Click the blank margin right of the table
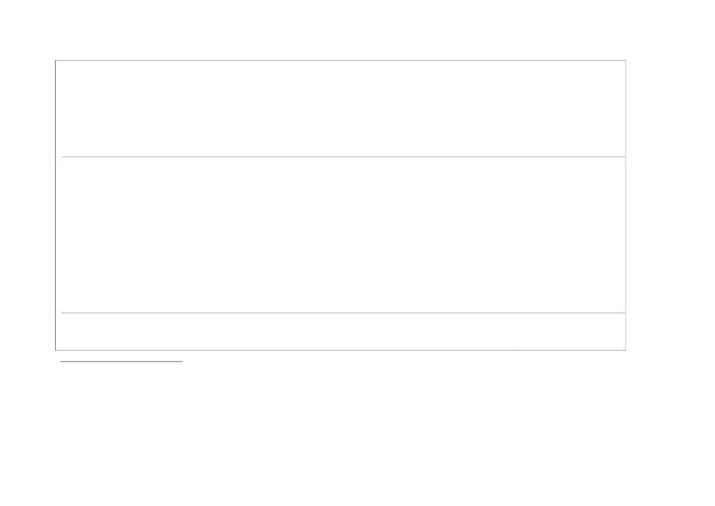 click(x=670, y=205)
